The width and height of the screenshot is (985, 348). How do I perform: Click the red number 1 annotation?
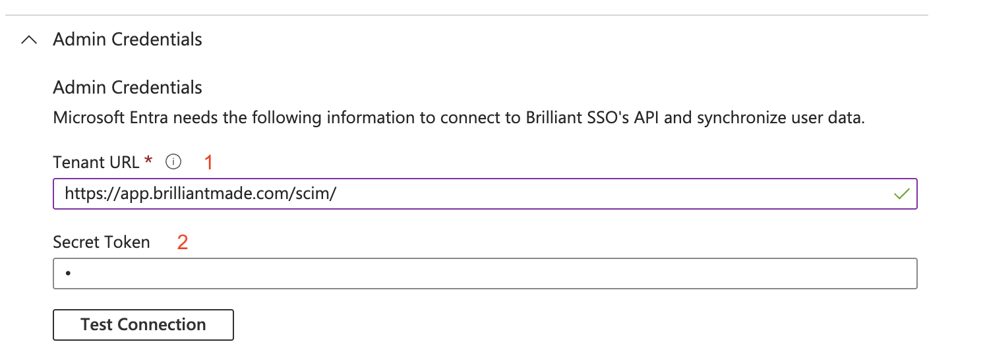pyautogui.click(x=209, y=162)
